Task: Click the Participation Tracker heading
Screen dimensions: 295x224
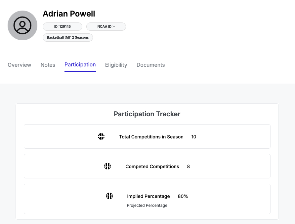Action: pyautogui.click(x=147, y=114)
